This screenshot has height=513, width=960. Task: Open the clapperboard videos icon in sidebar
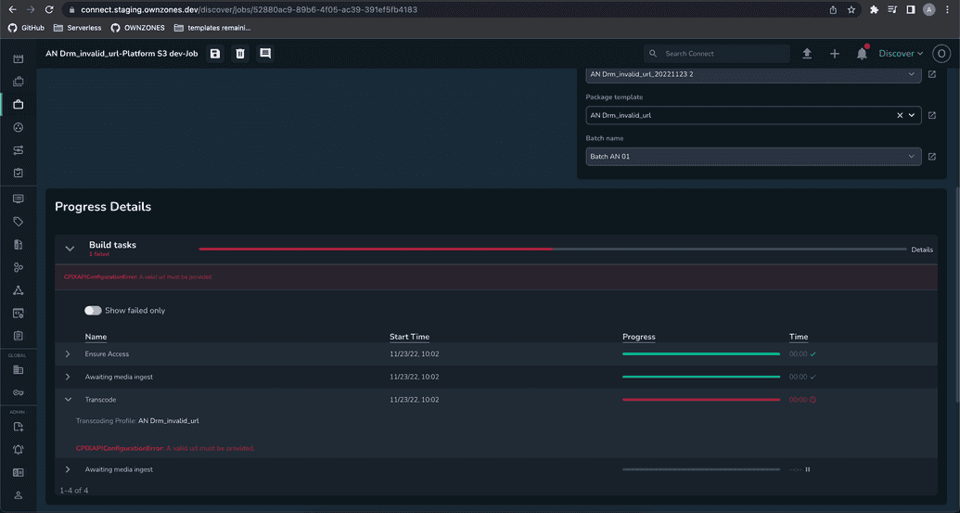click(19, 58)
